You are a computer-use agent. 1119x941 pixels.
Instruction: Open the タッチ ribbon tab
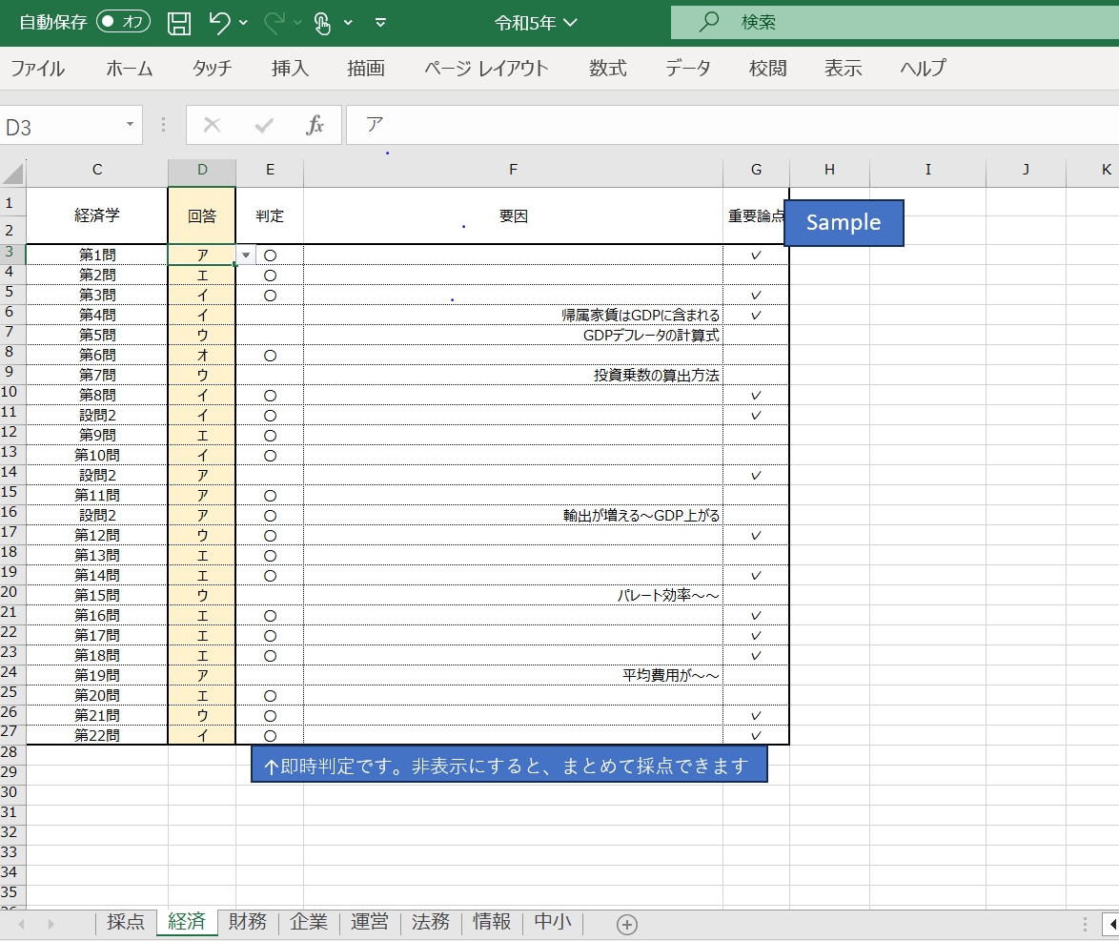click(x=212, y=69)
